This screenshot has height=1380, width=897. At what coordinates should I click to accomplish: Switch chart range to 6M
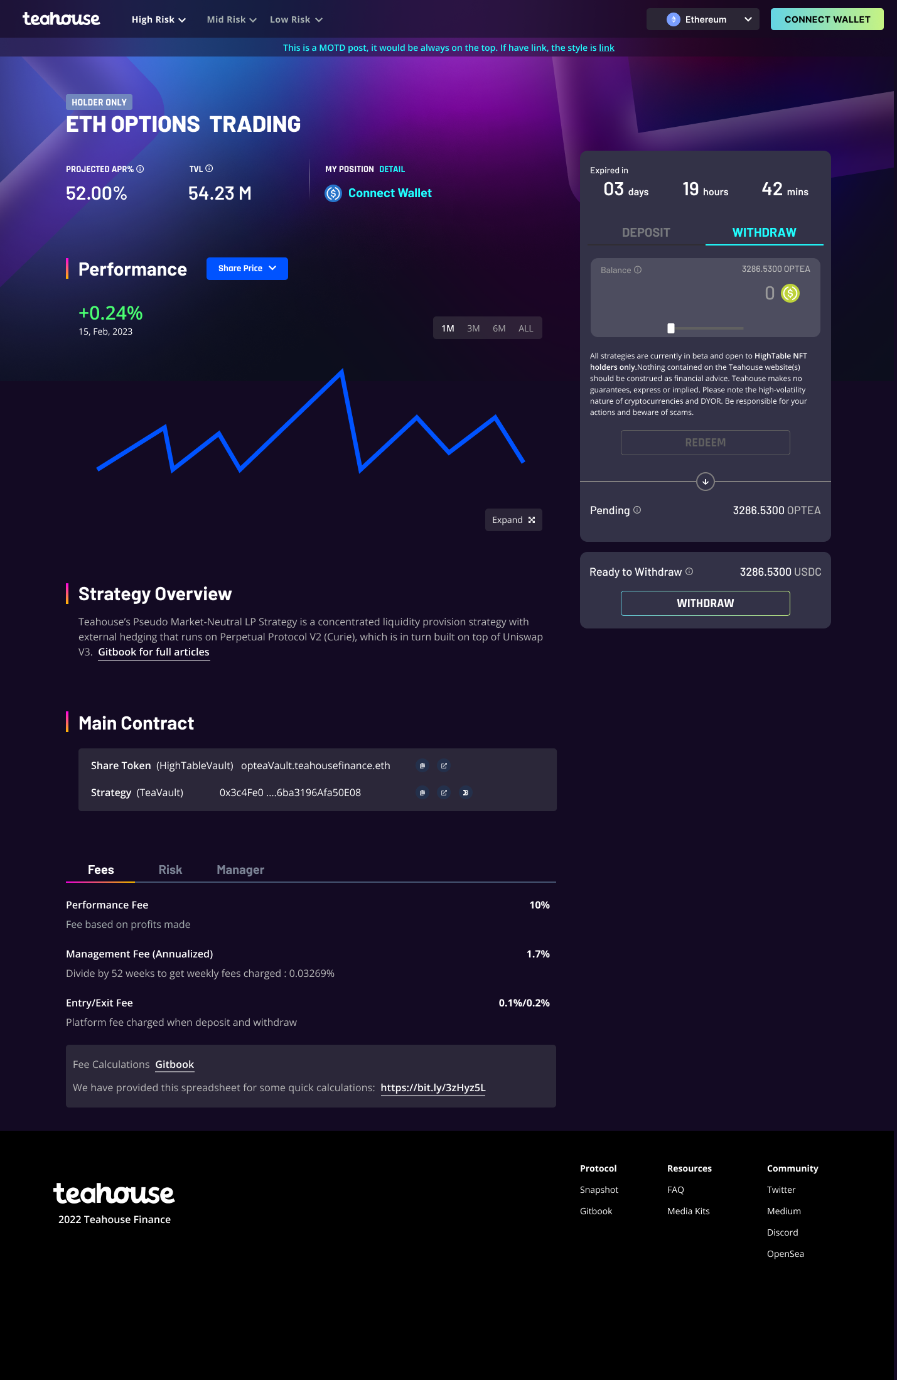499,328
